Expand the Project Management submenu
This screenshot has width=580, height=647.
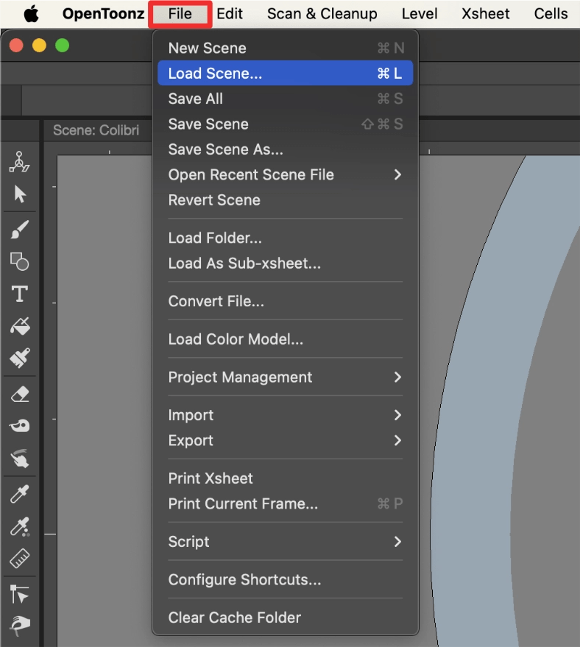pos(285,377)
